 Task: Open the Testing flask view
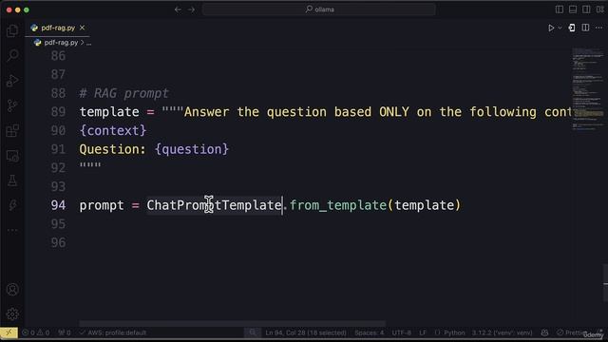12,180
